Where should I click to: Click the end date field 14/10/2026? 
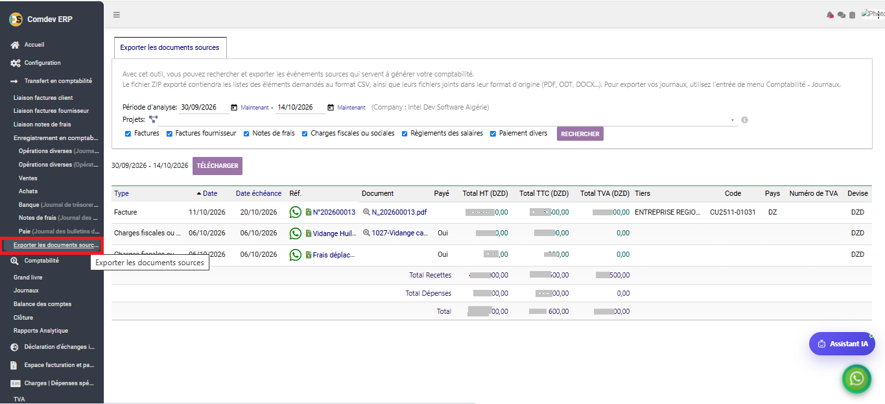click(x=300, y=107)
